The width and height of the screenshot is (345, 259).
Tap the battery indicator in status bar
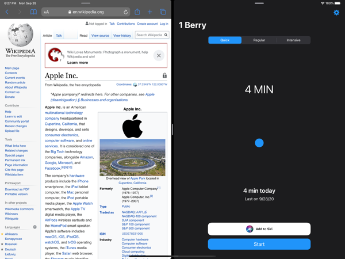(x=338, y=3)
